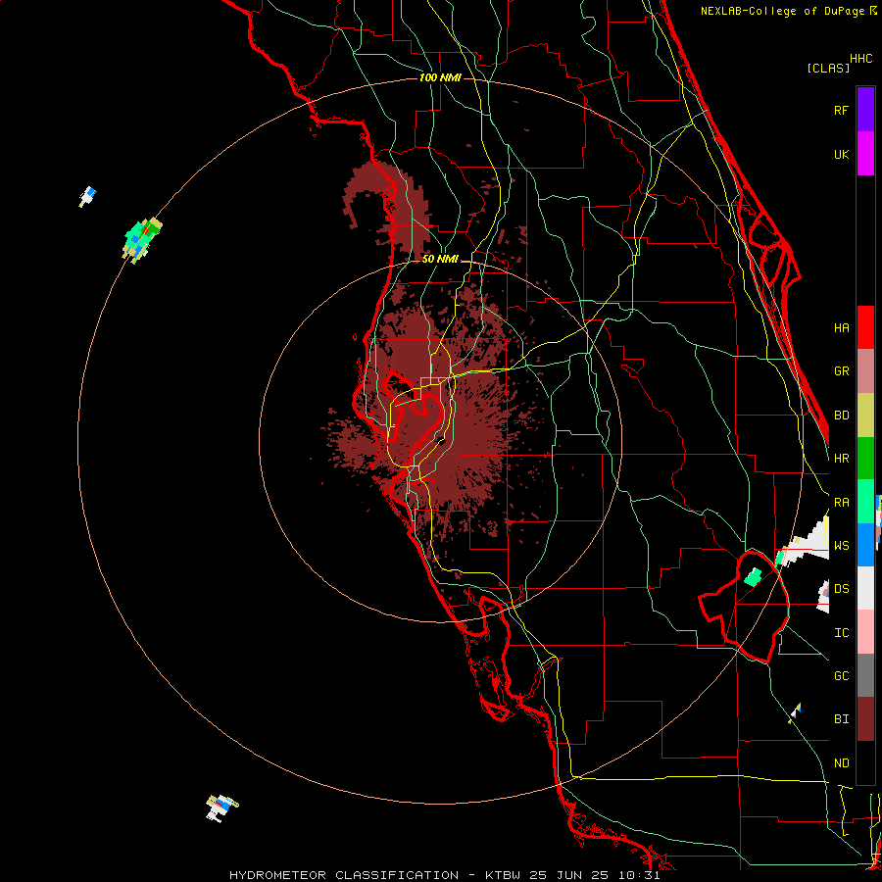The width and height of the screenshot is (882, 882).
Task: Select the light pink IC color swatch
Action: [865, 632]
